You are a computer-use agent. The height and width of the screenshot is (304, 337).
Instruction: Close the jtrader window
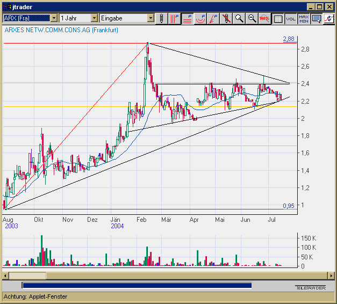pyautogui.click(x=329, y=7)
